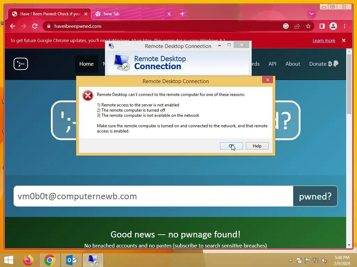Launch Firefox from the taskbar
The image size is (357, 267).
point(28,260)
